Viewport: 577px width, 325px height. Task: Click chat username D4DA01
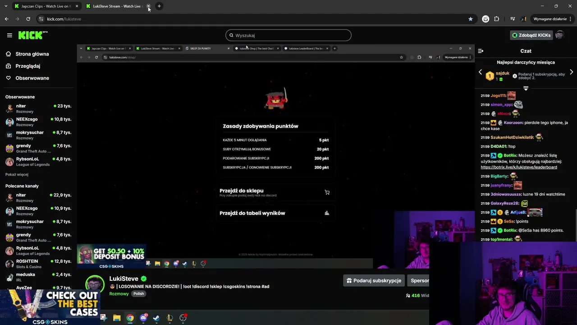coord(499,146)
